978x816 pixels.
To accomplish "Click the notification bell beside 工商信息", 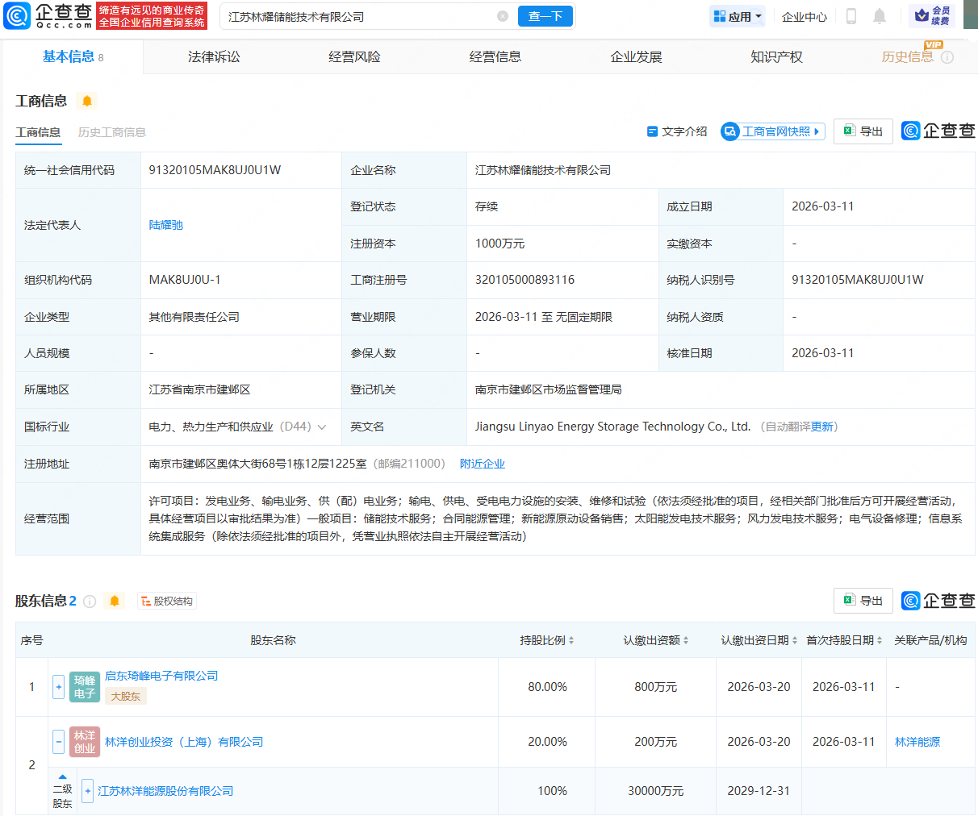I will [86, 101].
